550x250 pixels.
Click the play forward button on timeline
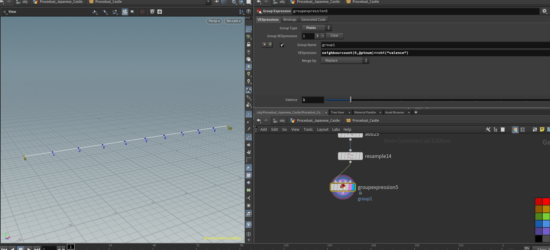click(29, 248)
